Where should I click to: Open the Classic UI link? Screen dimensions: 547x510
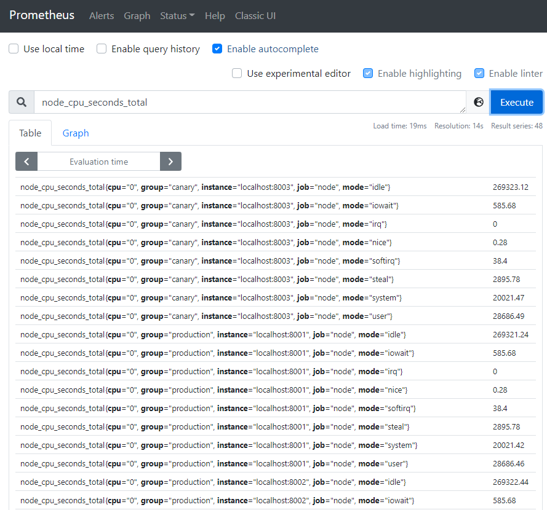(255, 16)
